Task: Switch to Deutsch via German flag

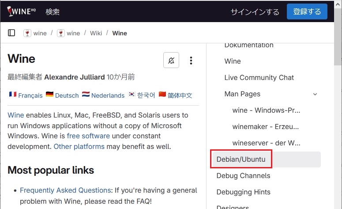Action: pyautogui.click(x=49, y=95)
